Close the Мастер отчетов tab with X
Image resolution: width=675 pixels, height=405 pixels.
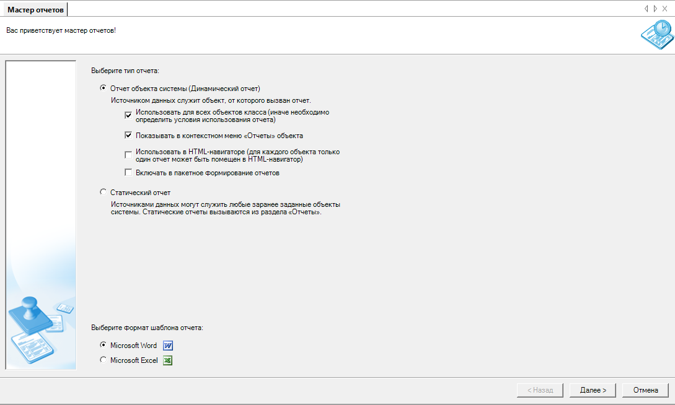pyautogui.click(x=665, y=9)
